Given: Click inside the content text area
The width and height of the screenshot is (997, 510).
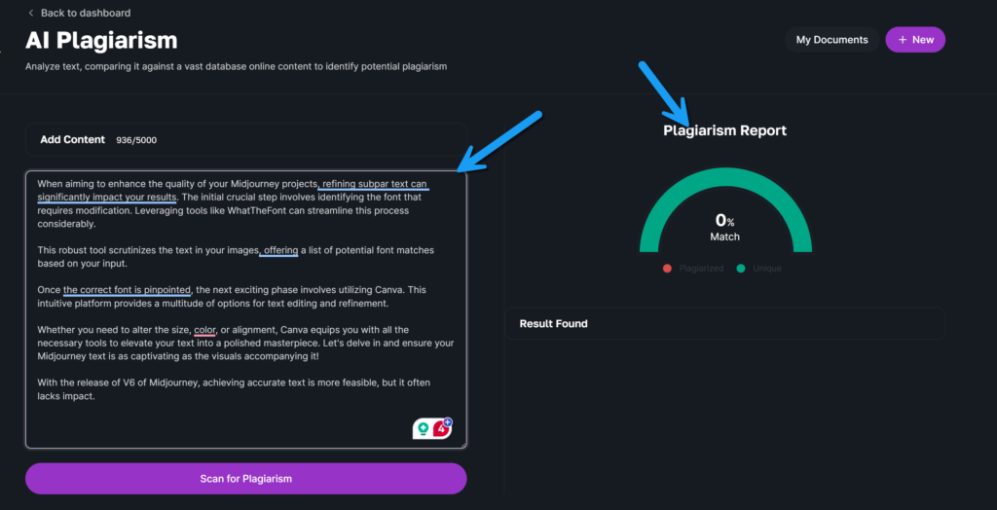Looking at the screenshot, I should [x=243, y=370].
